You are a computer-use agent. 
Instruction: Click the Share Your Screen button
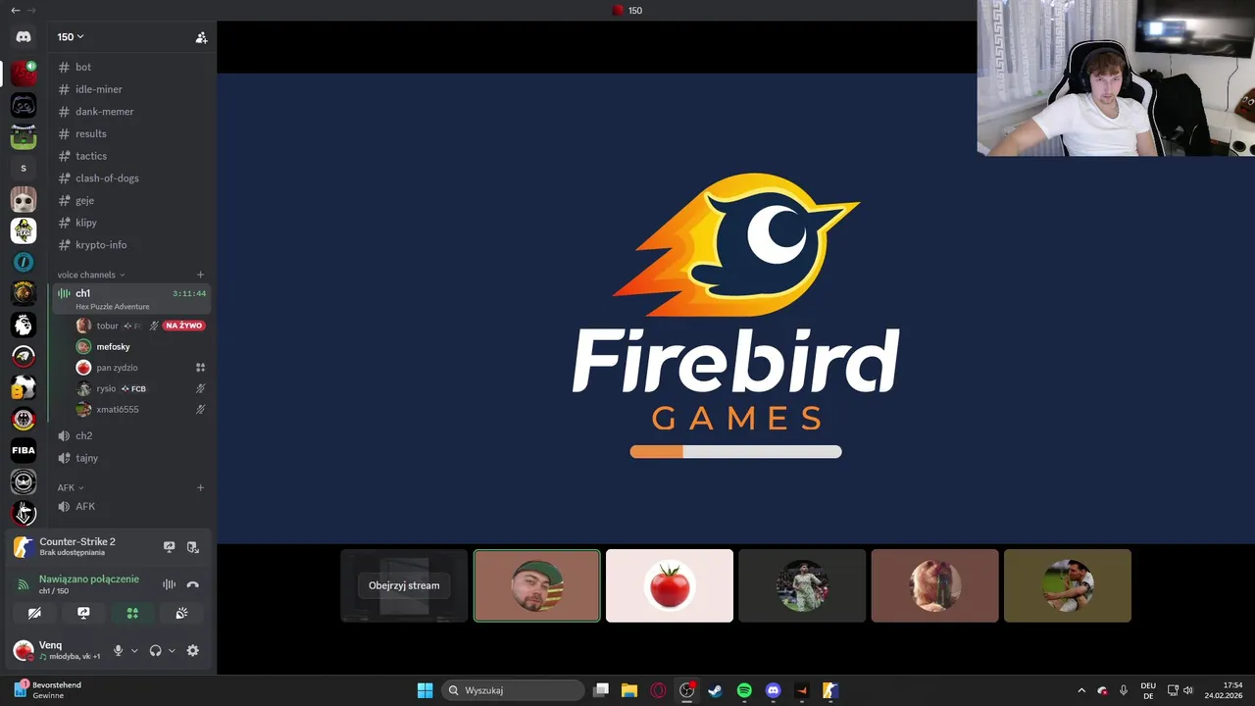pos(83,613)
